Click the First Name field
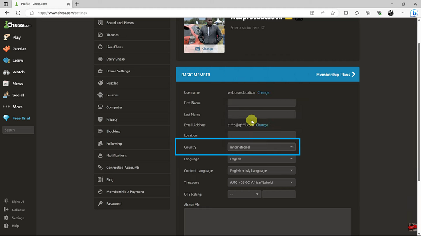 [x=262, y=103]
